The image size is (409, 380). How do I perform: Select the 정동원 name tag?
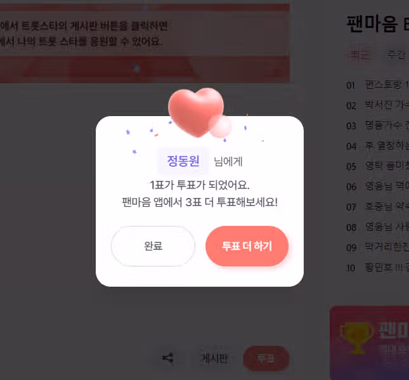coord(183,161)
